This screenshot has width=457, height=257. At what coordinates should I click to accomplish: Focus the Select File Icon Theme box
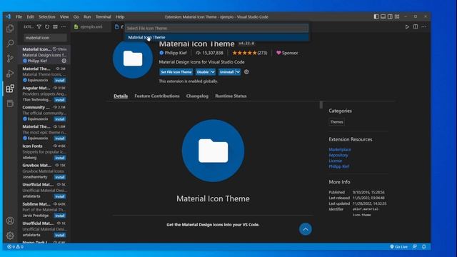pos(216,28)
